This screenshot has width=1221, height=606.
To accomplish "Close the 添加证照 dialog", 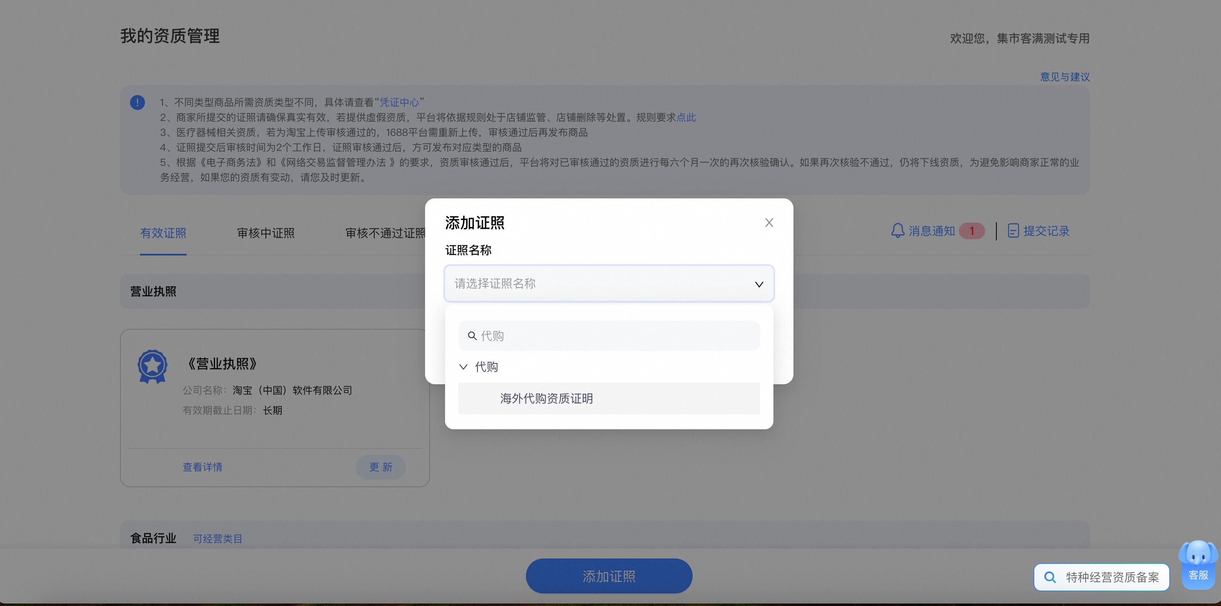I will (769, 223).
